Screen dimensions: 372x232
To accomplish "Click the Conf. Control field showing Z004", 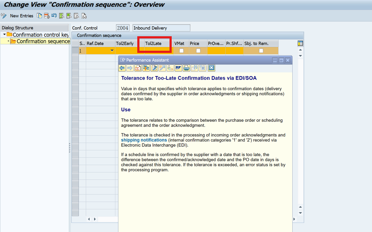I will (123, 28).
